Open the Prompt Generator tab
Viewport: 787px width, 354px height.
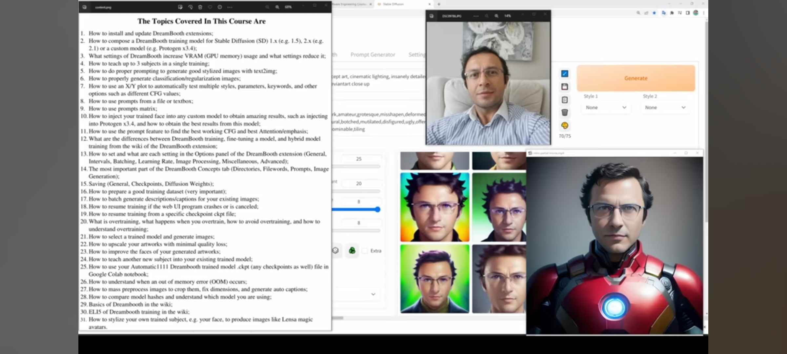pyautogui.click(x=373, y=55)
